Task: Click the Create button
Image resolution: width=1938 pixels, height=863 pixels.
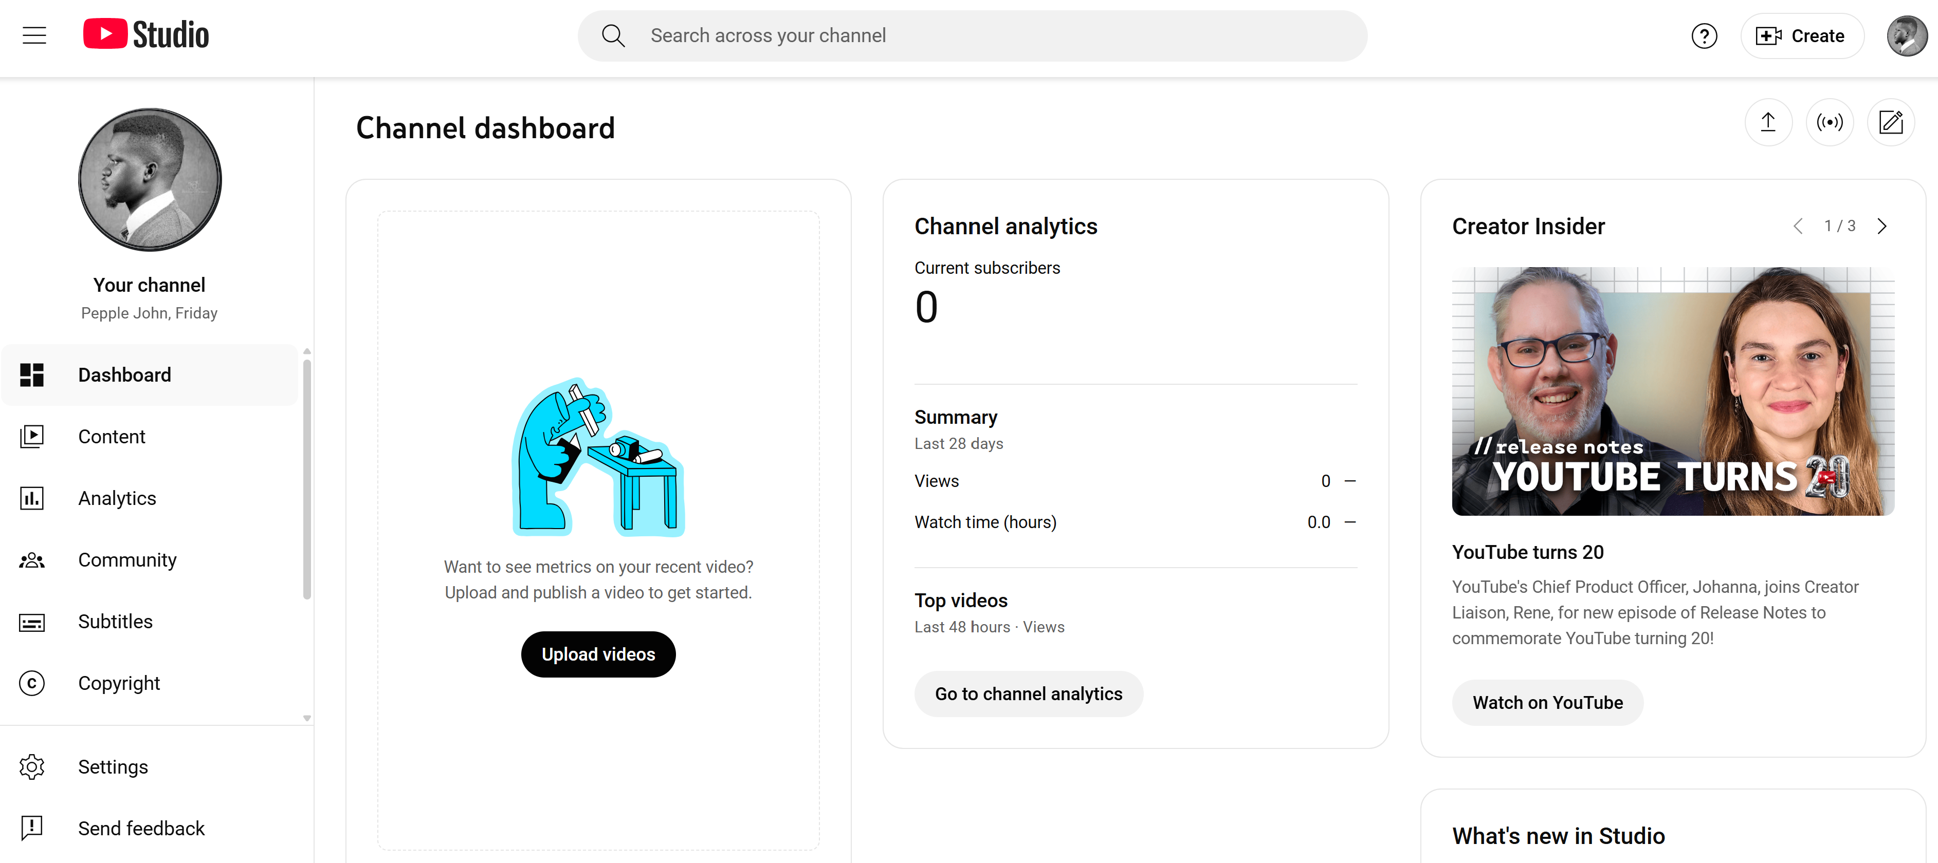Action: [x=1802, y=36]
